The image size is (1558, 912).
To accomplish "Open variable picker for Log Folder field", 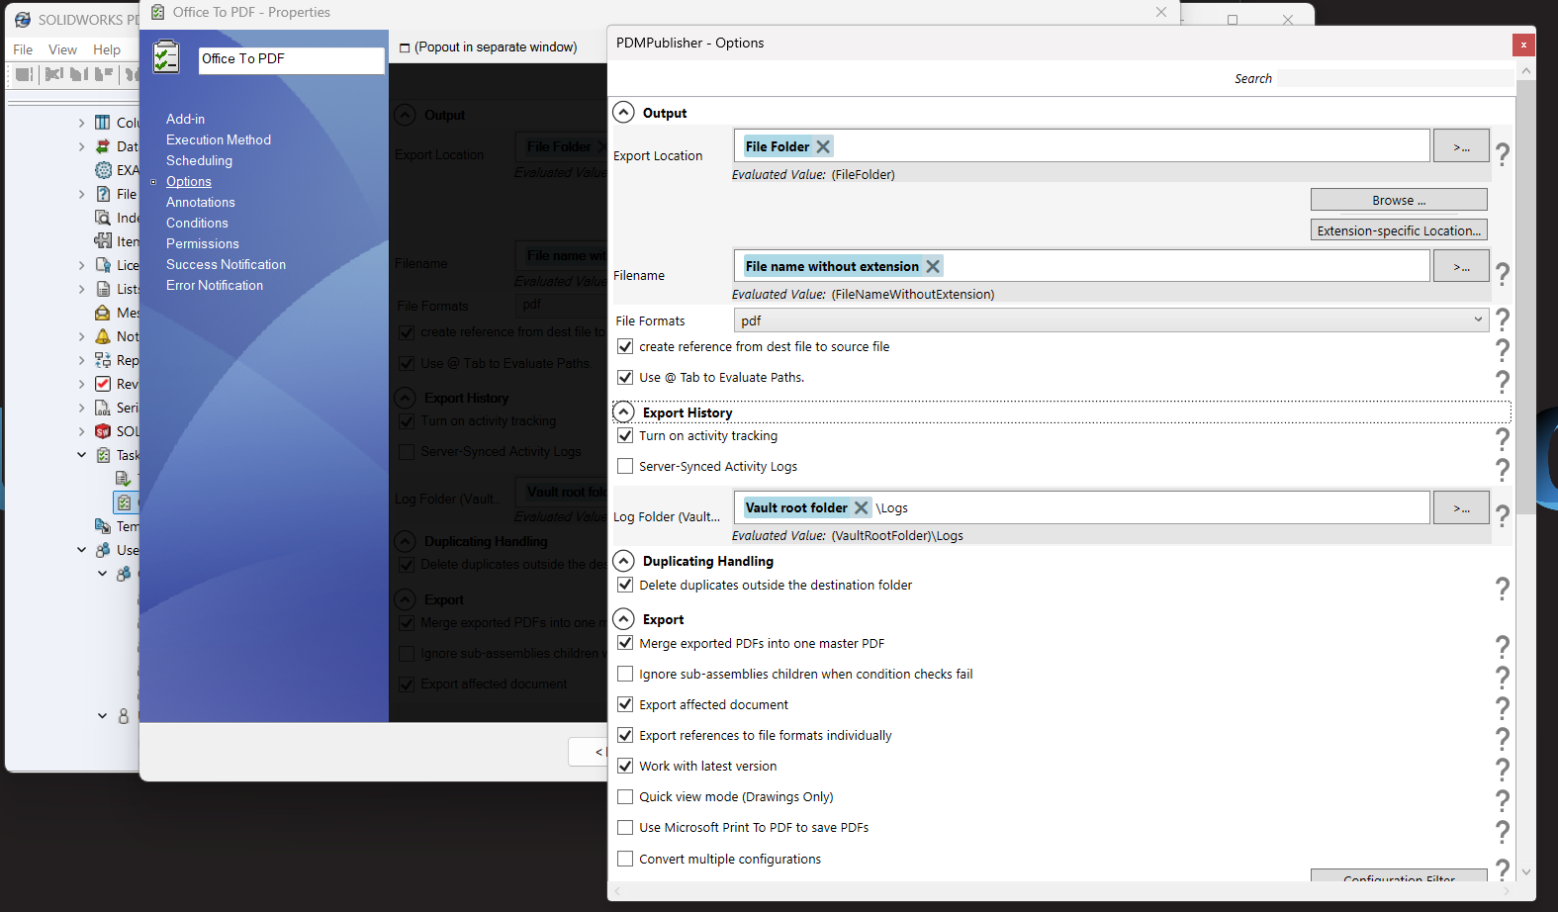I will coord(1460,507).
